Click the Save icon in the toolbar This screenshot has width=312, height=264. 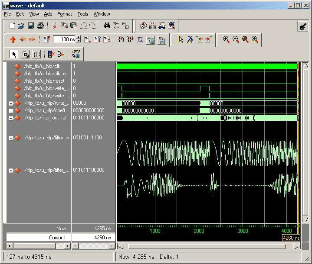(31, 26)
